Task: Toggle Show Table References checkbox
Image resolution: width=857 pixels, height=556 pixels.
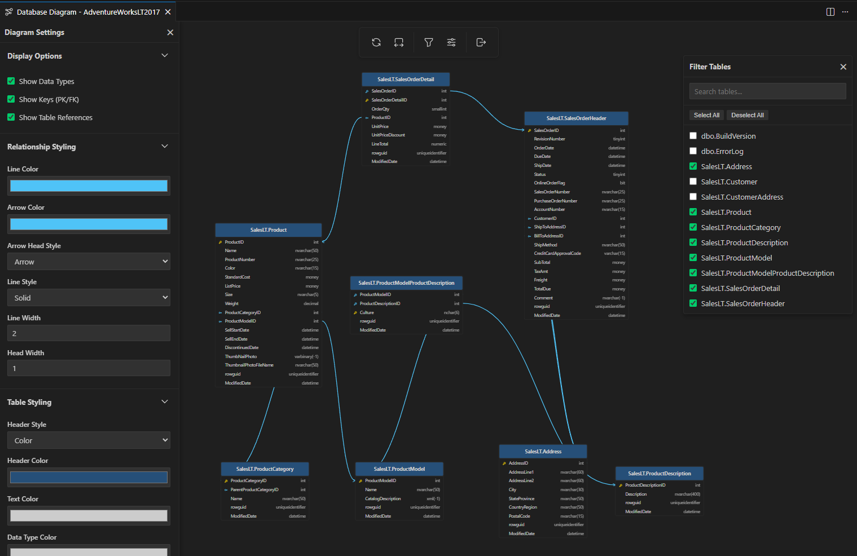Action: (x=11, y=117)
